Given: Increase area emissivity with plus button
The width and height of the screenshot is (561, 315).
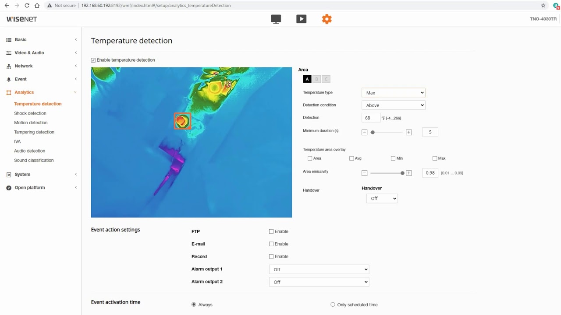Looking at the screenshot, I should tap(408, 173).
